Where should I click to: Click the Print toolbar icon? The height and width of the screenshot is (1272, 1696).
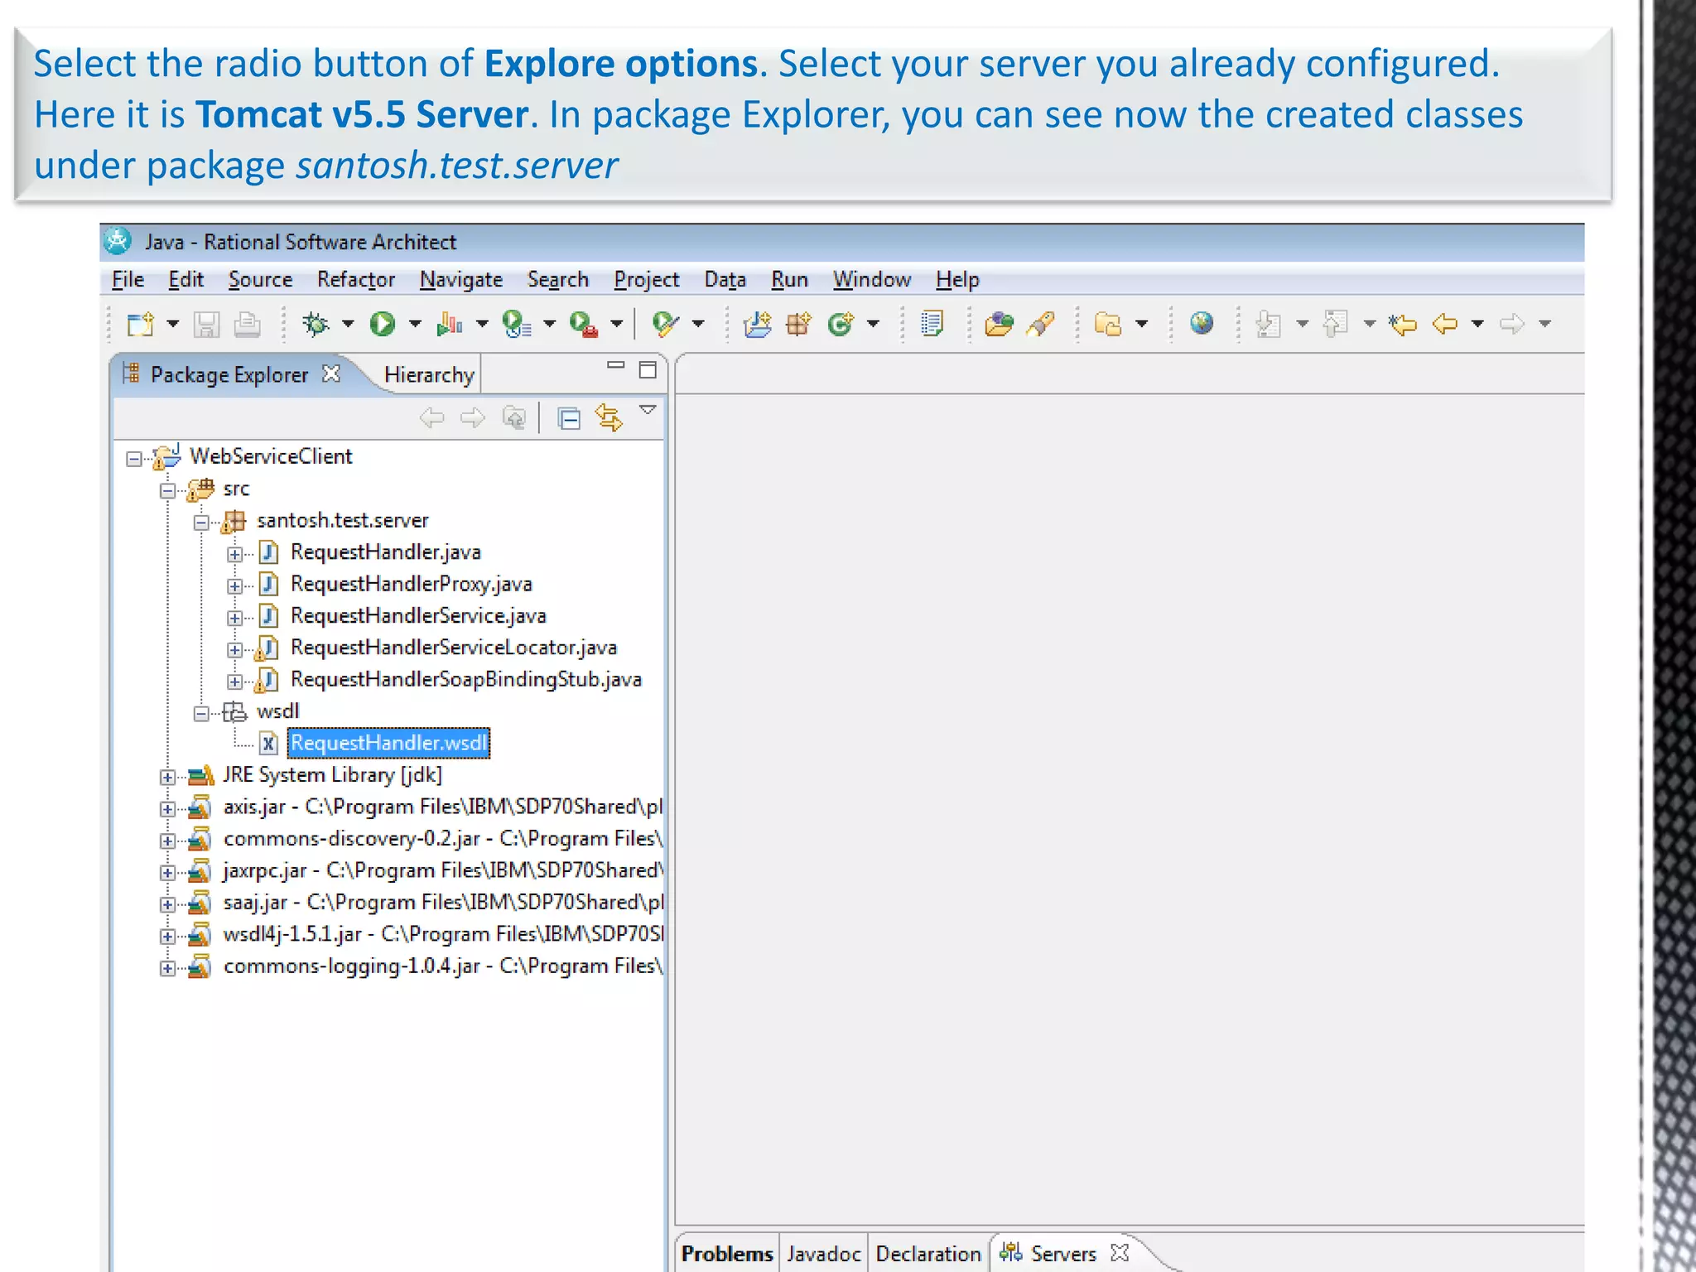pyautogui.click(x=247, y=324)
